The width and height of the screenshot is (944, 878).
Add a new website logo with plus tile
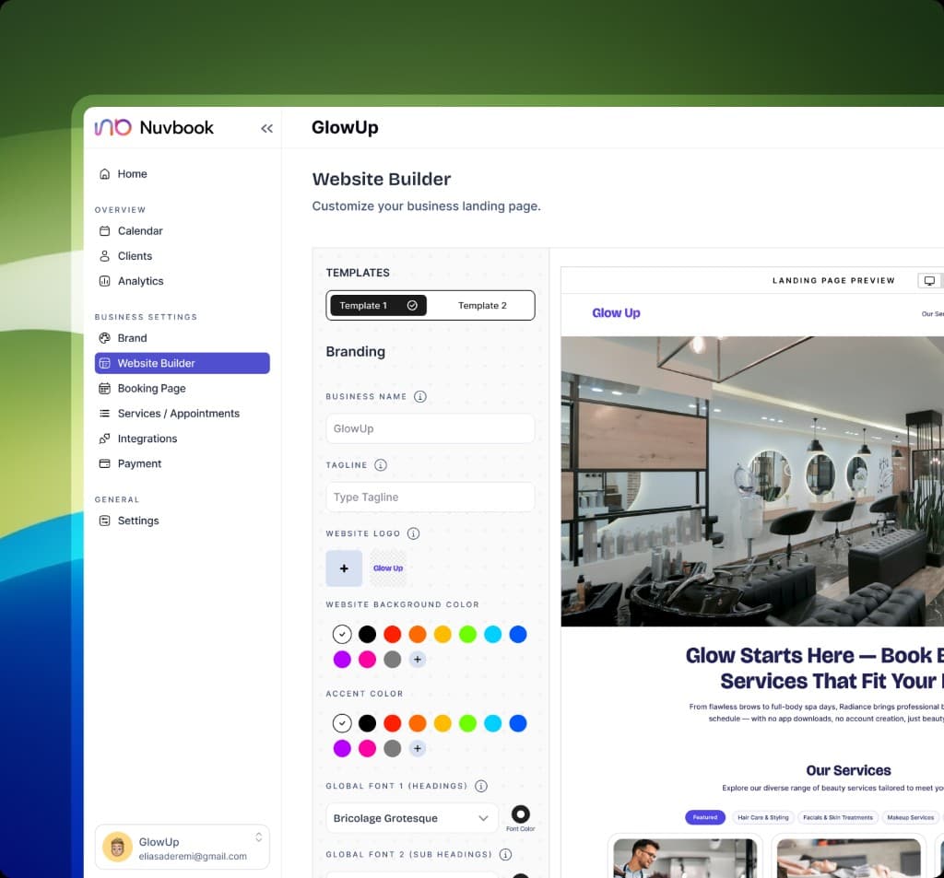point(344,568)
